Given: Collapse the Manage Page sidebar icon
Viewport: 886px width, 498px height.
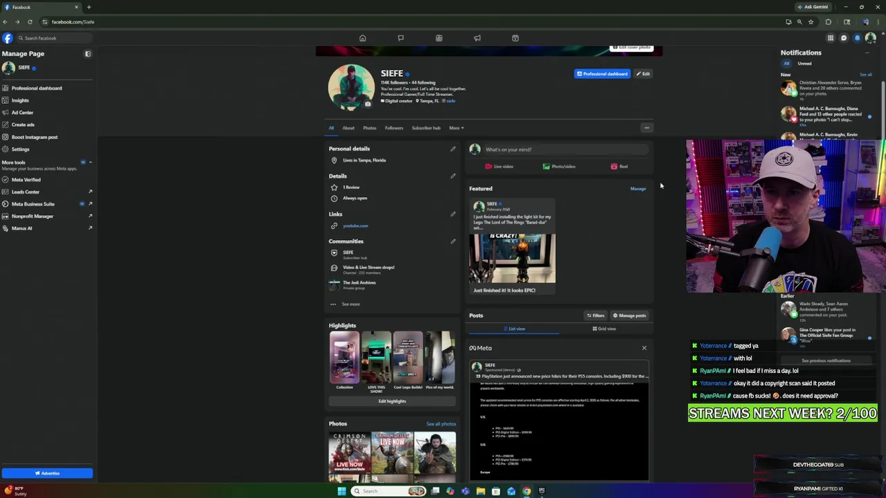Looking at the screenshot, I should (x=88, y=53).
